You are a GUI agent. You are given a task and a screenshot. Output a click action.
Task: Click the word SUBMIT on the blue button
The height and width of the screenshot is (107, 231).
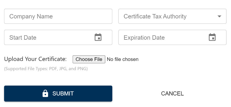63,93
